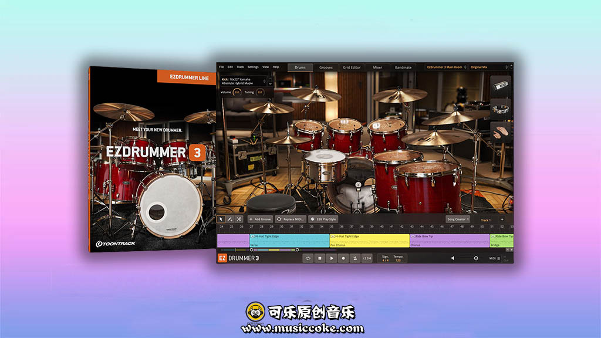Click the hand claps percussion icon

coord(501,132)
